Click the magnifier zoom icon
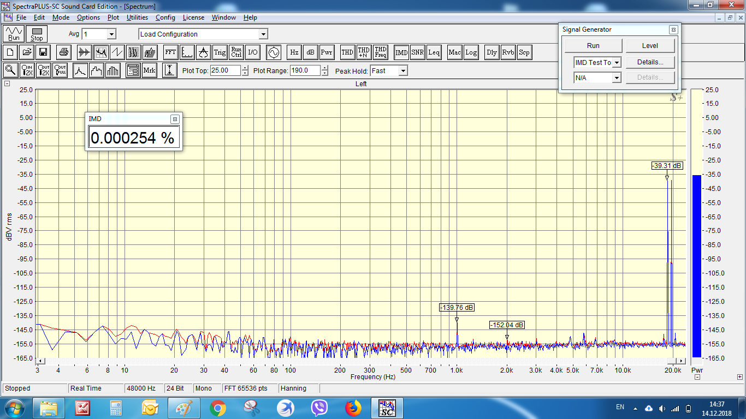746x419 pixels. [10, 70]
